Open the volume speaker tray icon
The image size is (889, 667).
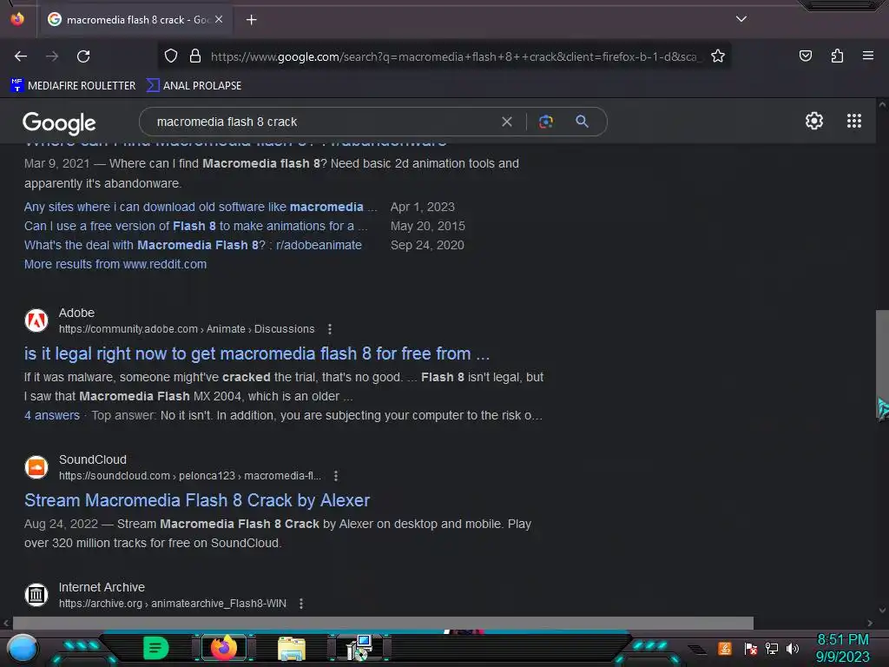[x=792, y=648]
